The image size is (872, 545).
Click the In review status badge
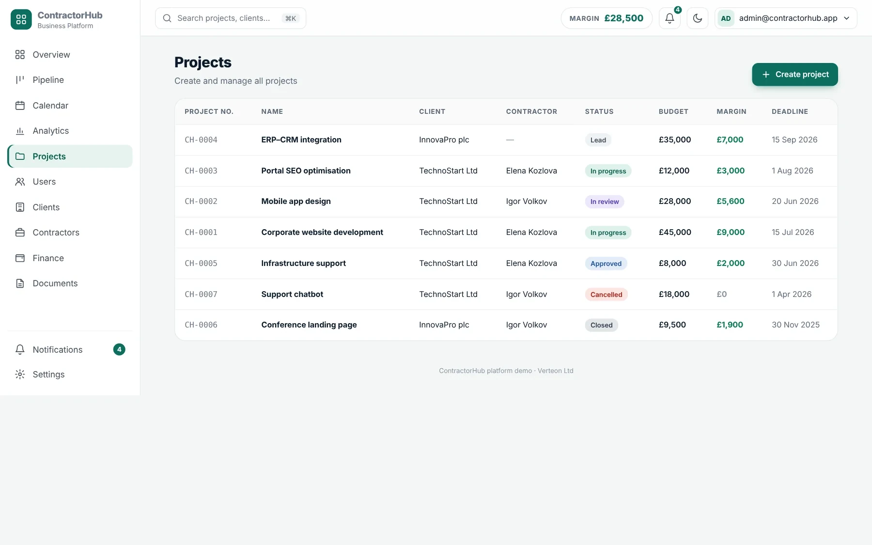605,202
